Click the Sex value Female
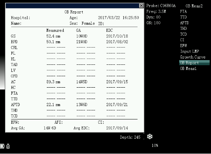This screenshot has height=154, width=211. 88,24
